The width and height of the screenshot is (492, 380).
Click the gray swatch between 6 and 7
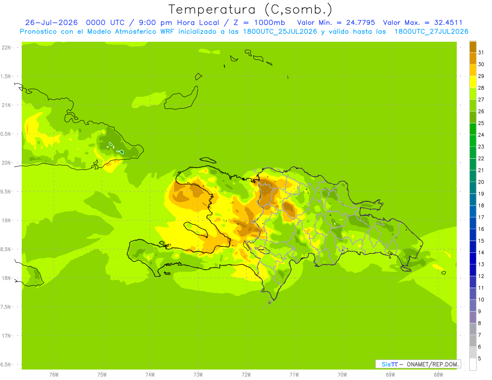tap(473, 341)
